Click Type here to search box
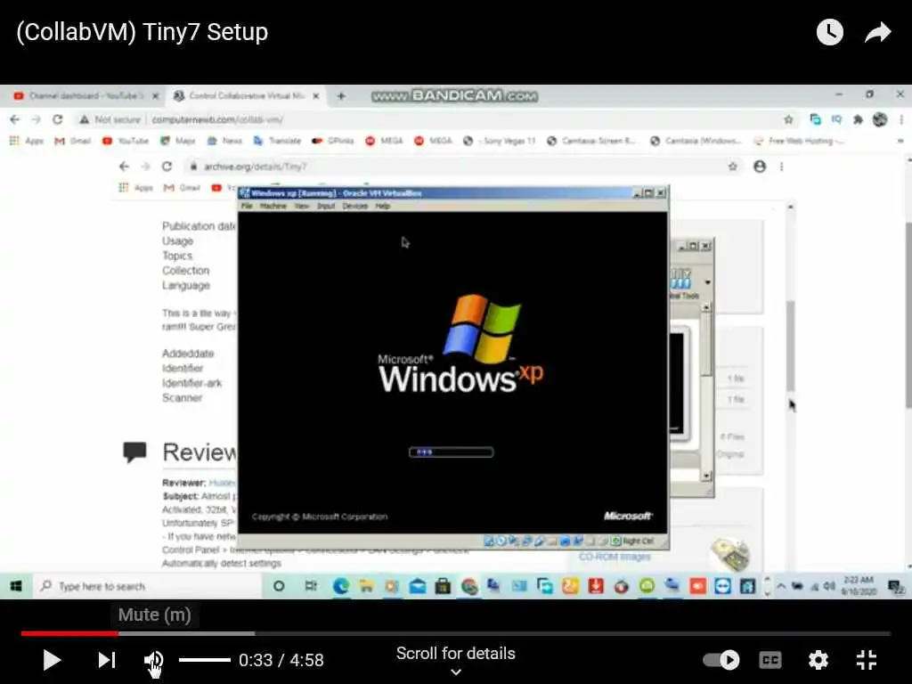 [x=149, y=586]
